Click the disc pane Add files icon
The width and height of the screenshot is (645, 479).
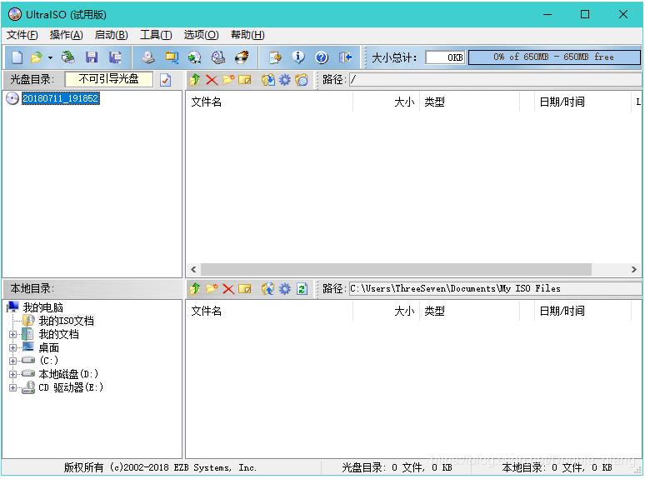click(x=267, y=80)
